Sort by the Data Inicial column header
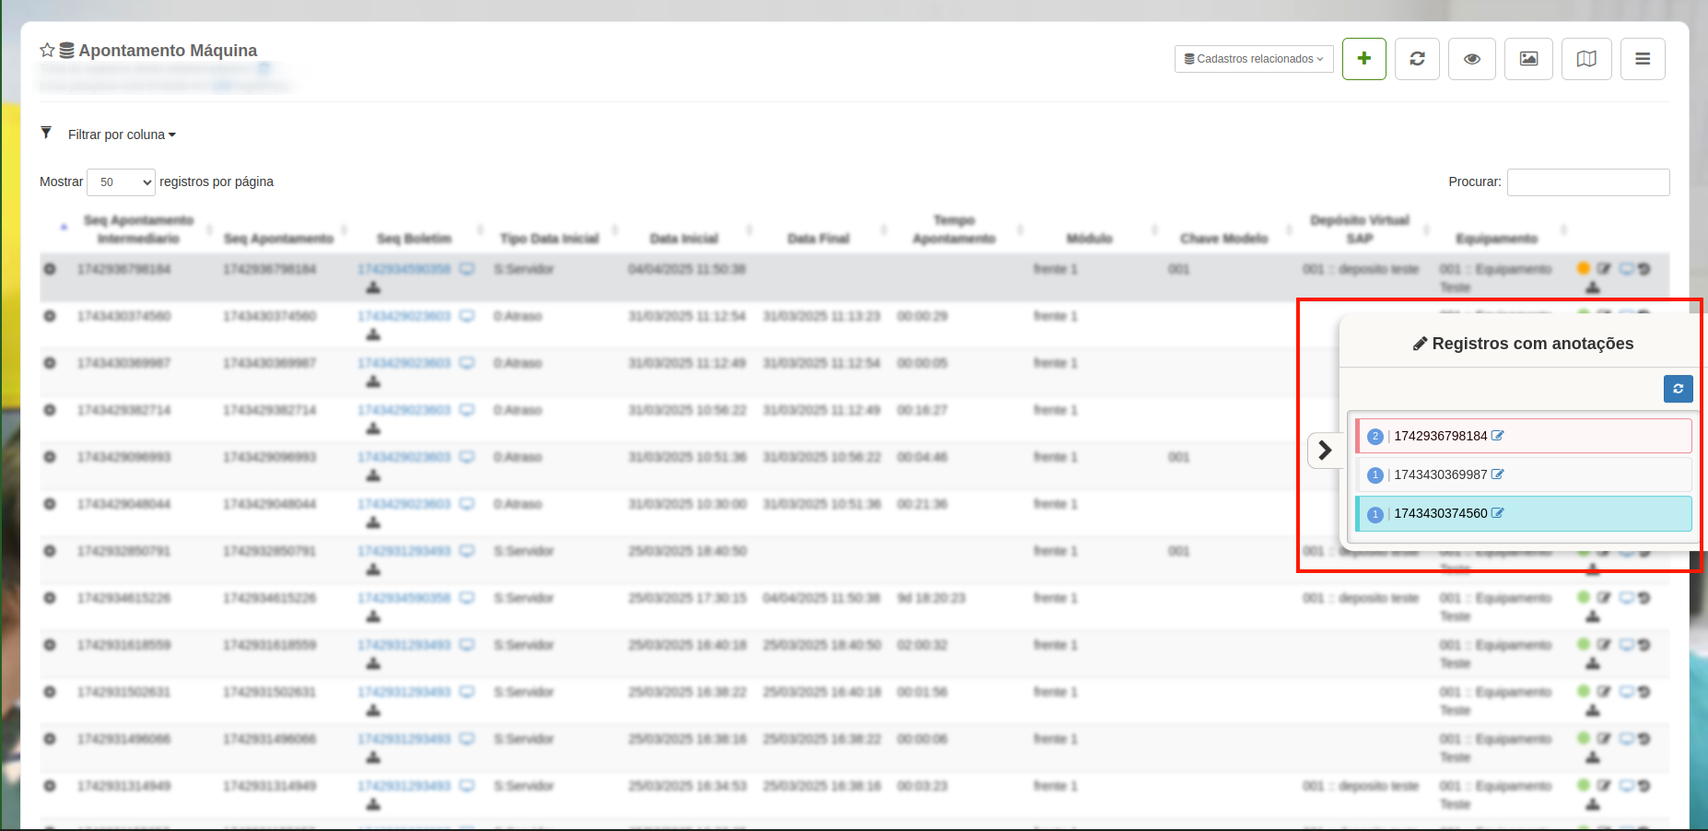1708x831 pixels. [684, 239]
